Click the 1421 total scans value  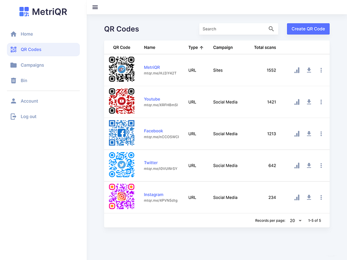(272, 102)
